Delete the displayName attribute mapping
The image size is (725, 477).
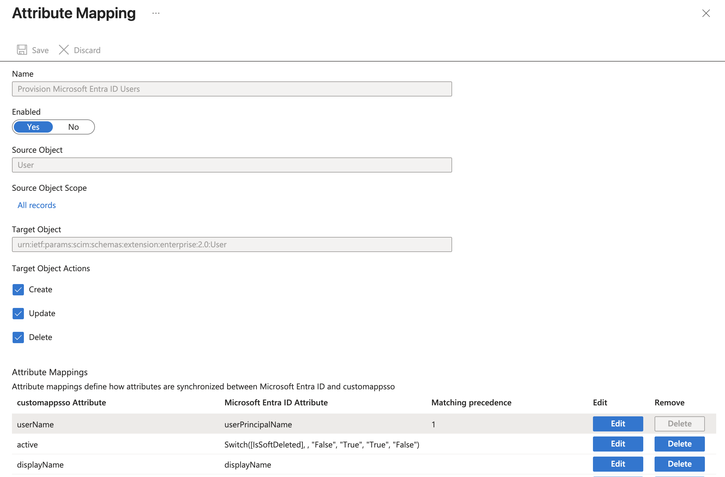point(679,464)
